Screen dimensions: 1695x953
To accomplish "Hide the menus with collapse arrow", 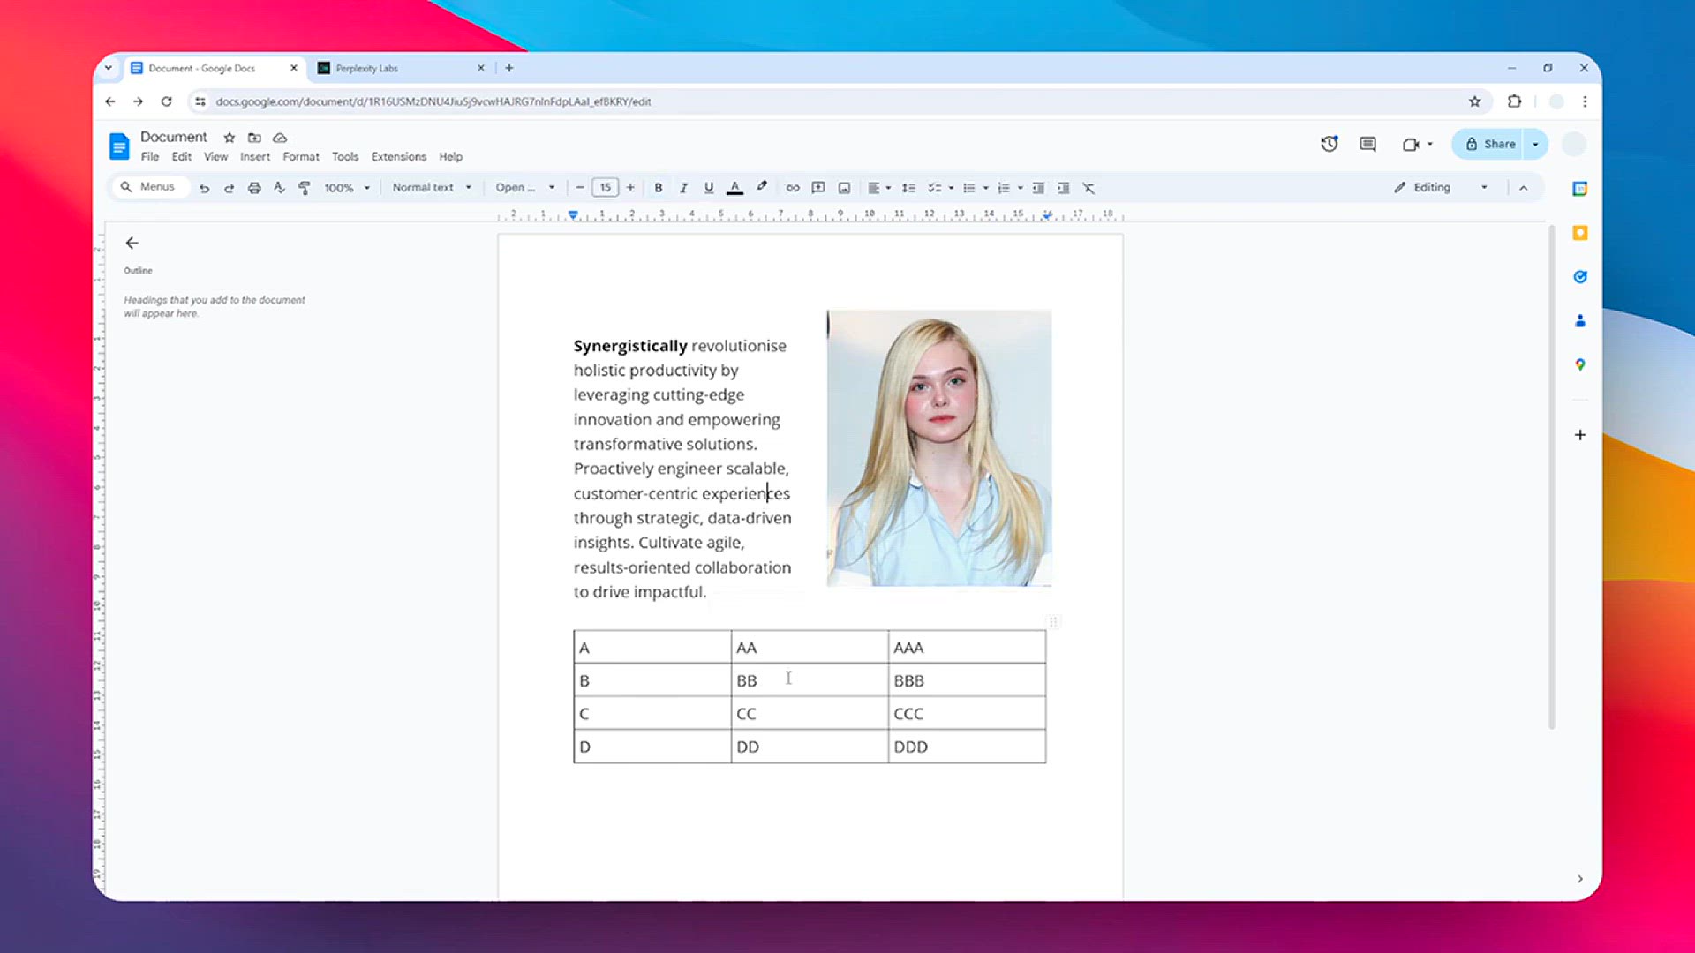I will point(1523,188).
